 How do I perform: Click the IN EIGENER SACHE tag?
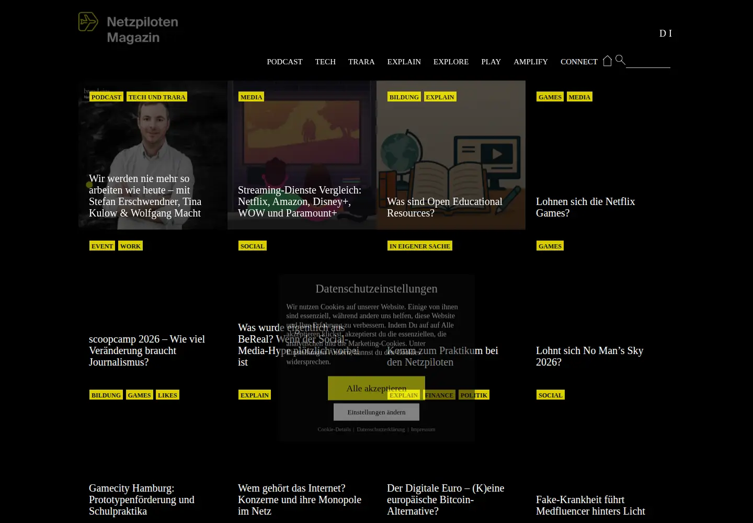[420, 246]
